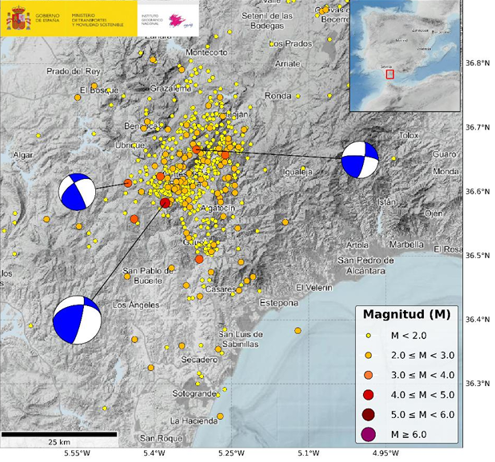The height and width of the screenshot is (462, 495).
Task: Click the dark red 5.0 ≤ M < 6.0 legend circle
Action: (368, 415)
